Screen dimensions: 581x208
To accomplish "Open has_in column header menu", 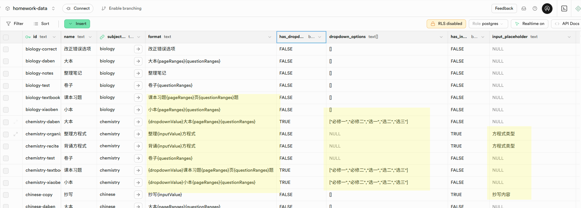I will coord(483,37).
